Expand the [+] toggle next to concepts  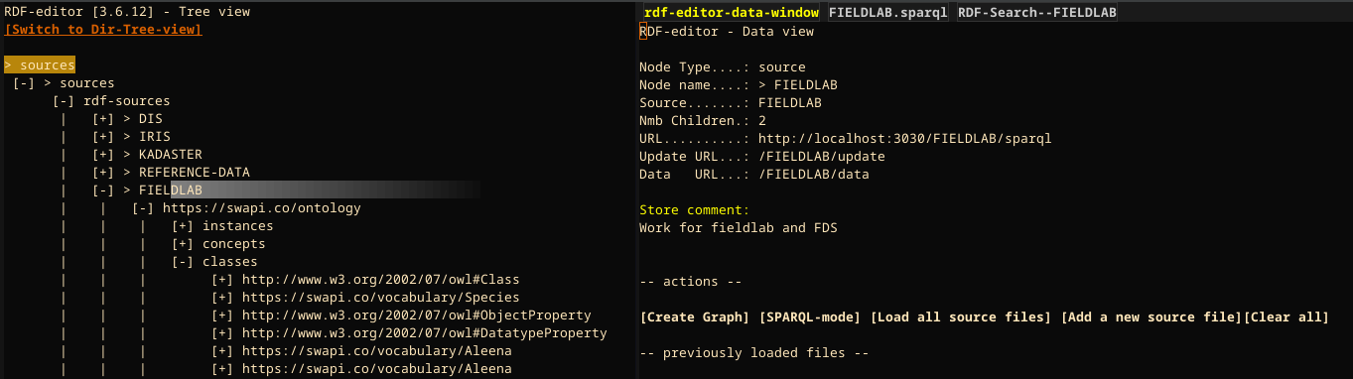[x=183, y=244]
